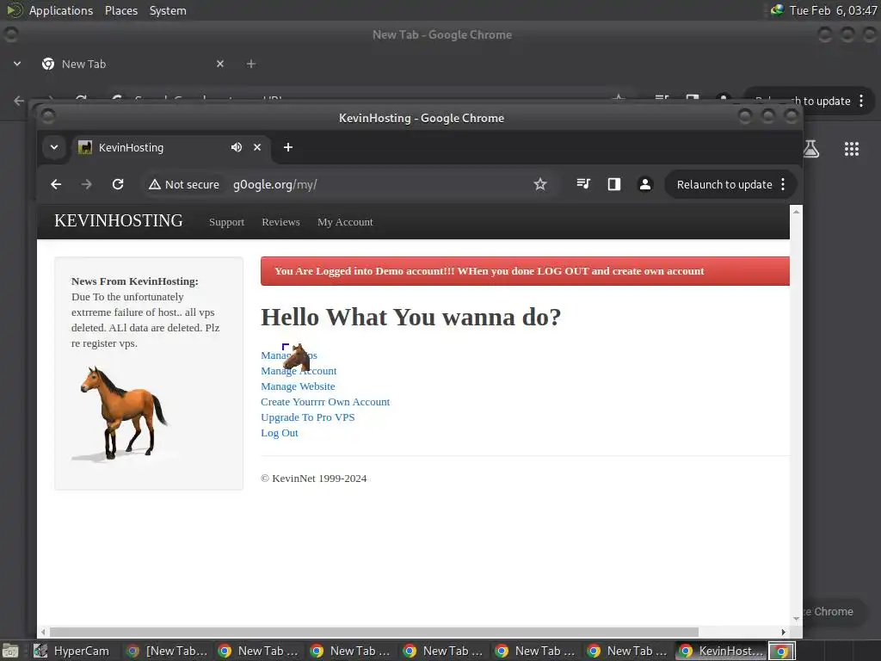Image resolution: width=881 pixels, height=661 pixels.
Task: Mute the KevinHosting tab audio icon
Action: tap(237, 147)
